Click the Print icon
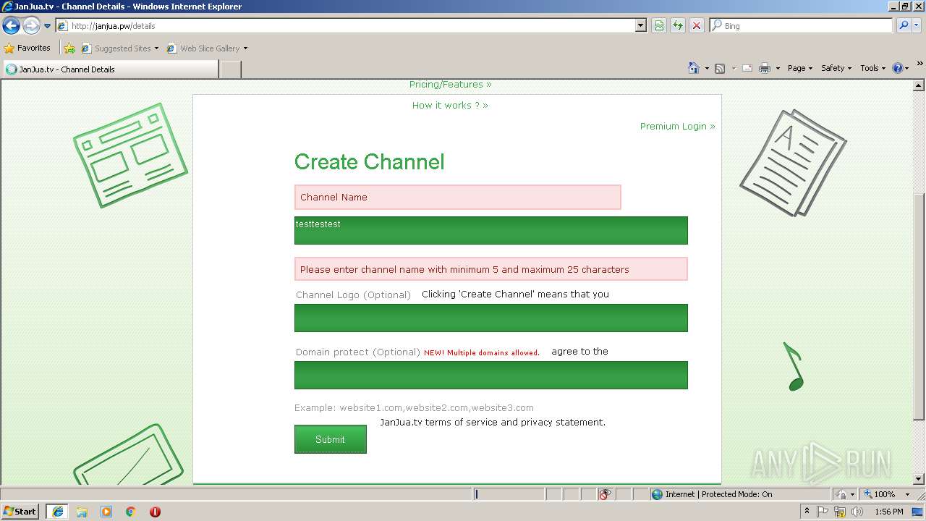Viewport: 926px width, 521px height. pos(765,68)
